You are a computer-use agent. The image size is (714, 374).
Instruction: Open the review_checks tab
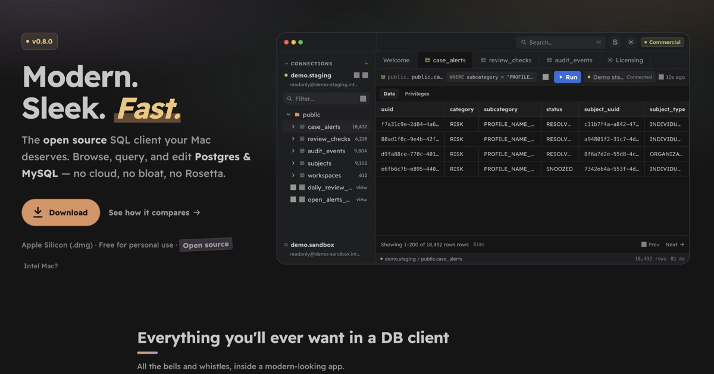click(506, 60)
